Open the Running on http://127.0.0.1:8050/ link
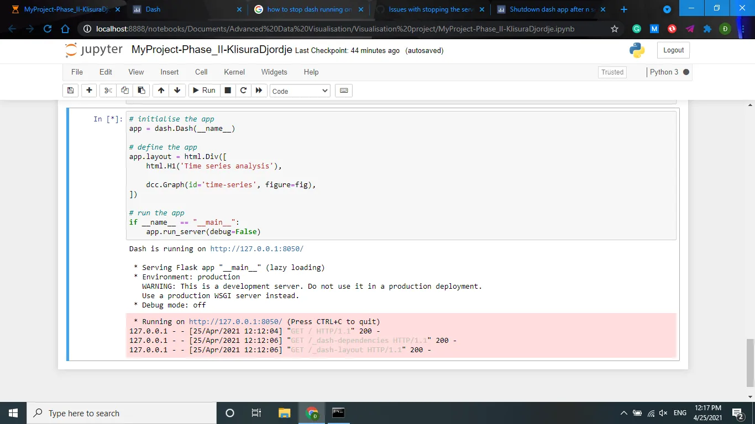This screenshot has height=424, width=755. pos(235,322)
